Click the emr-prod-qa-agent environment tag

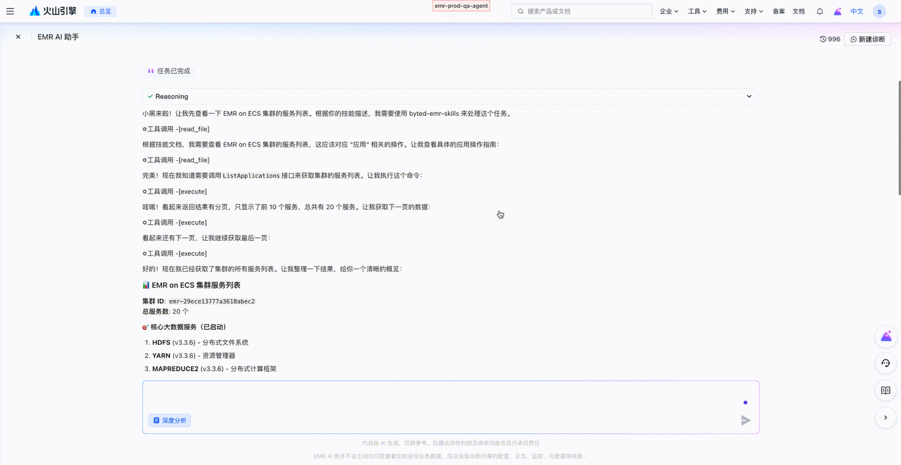(461, 6)
